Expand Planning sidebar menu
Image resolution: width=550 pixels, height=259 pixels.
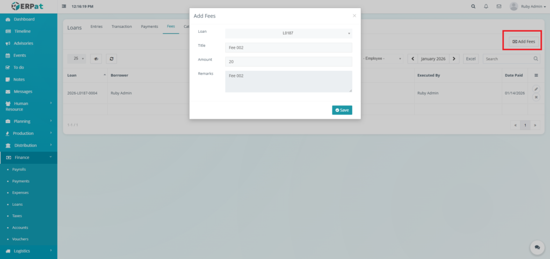click(28, 121)
